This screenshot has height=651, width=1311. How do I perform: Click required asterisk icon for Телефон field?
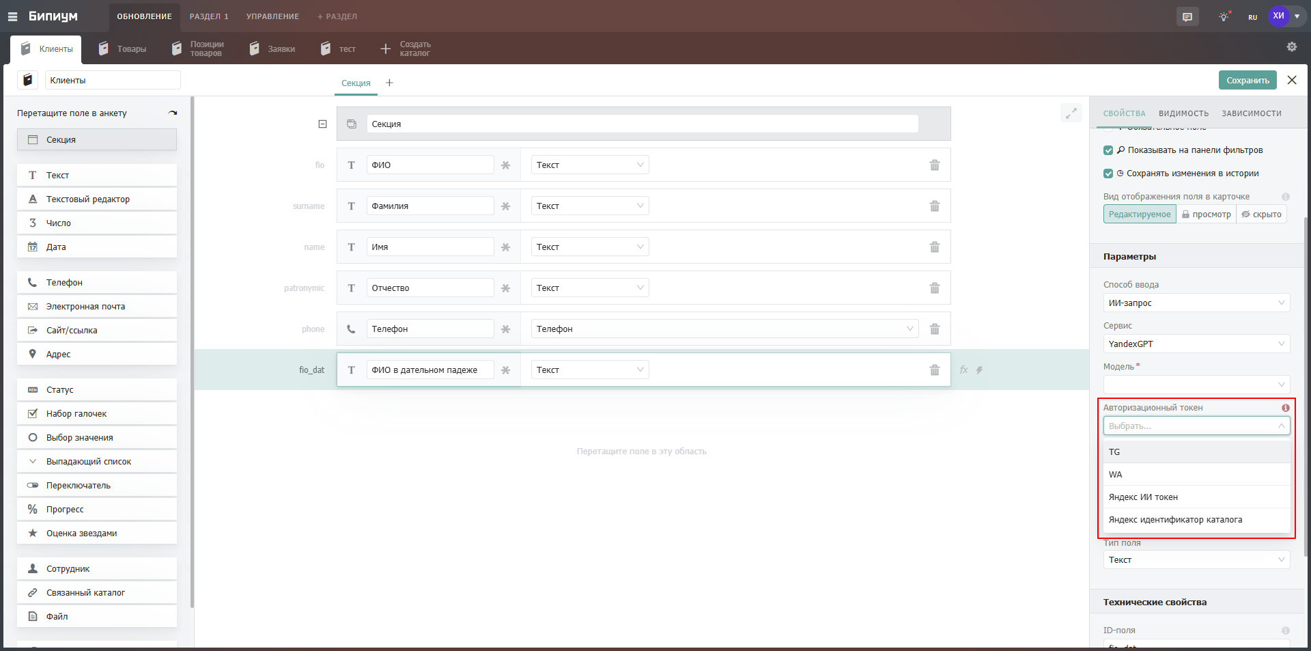tap(505, 329)
